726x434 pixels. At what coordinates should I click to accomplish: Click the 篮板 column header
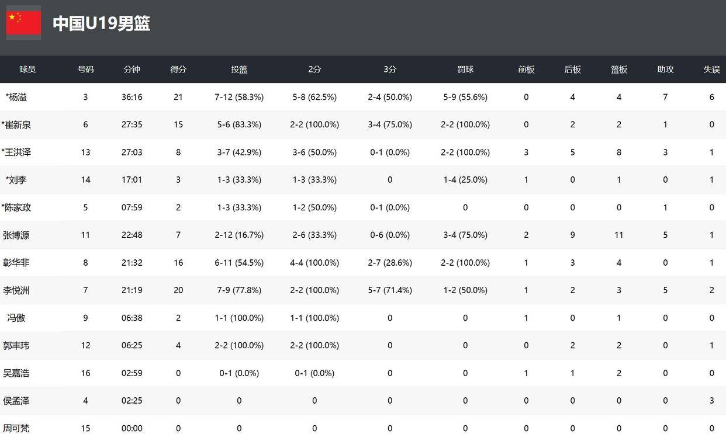tap(619, 70)
